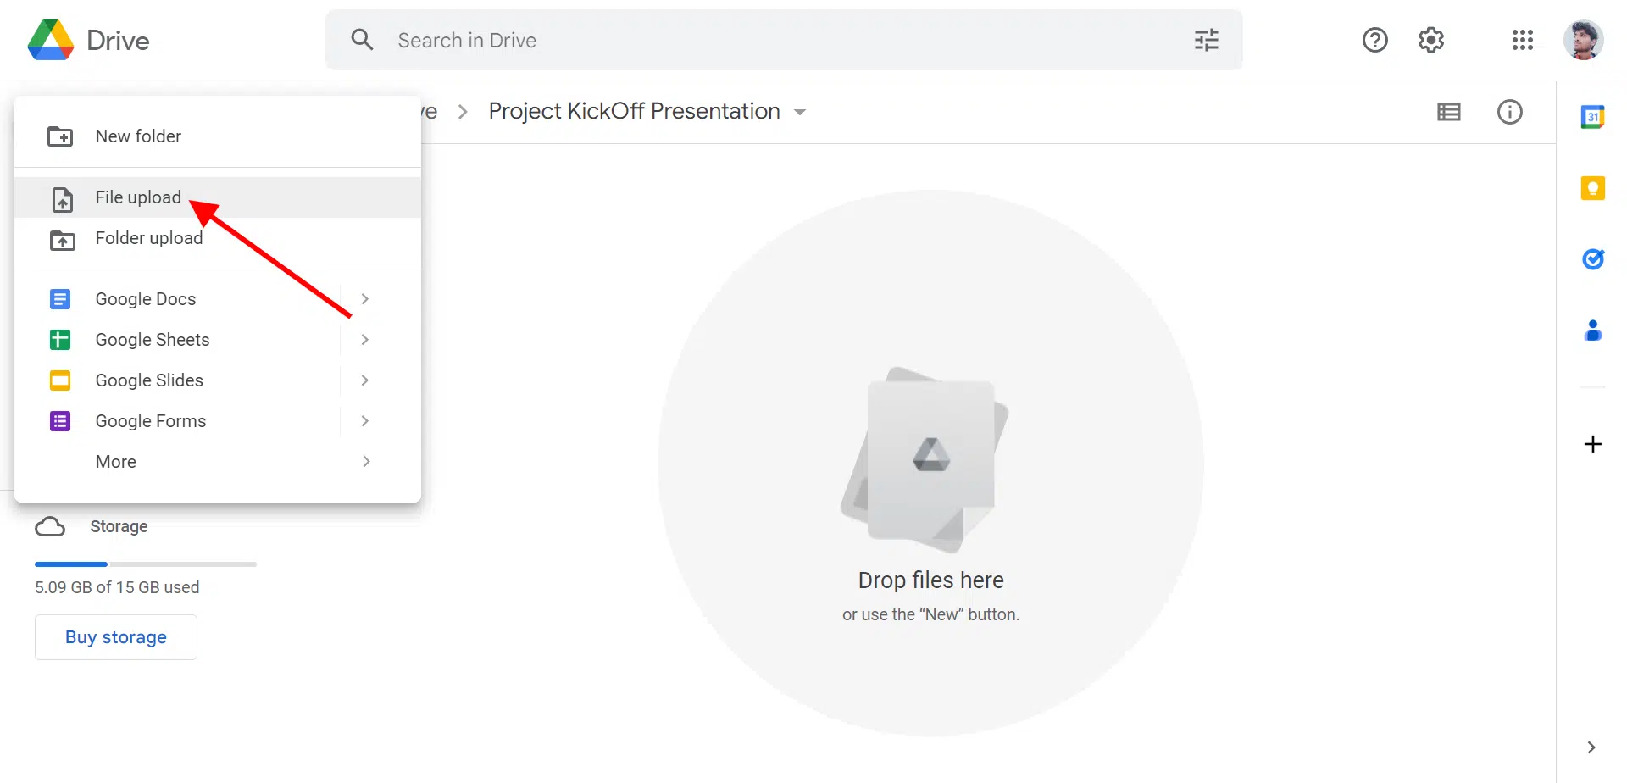Switch to list layout view

point(1449,112)
